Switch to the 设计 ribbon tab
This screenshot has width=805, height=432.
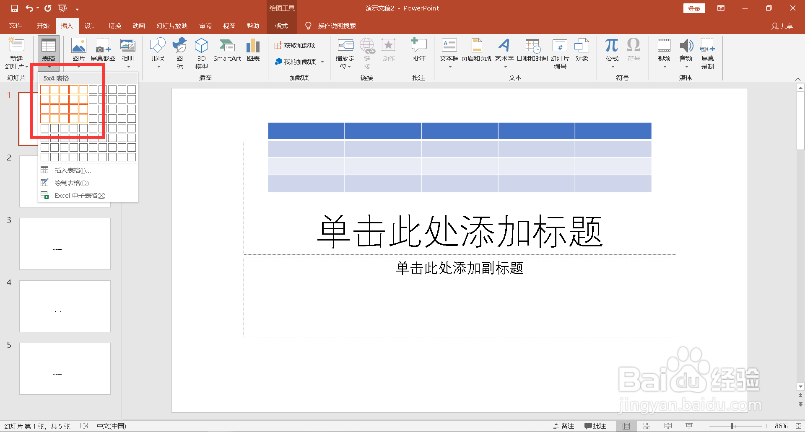91,26
